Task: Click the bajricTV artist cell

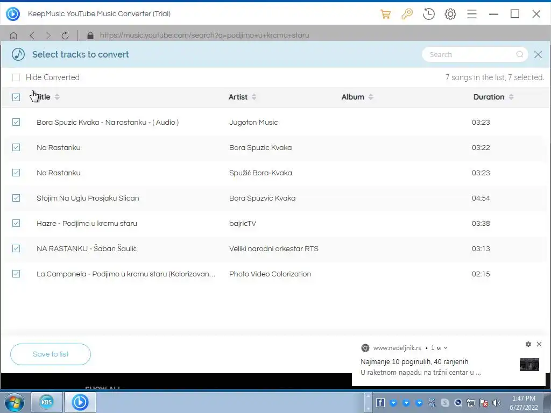Action: point(243,223)
